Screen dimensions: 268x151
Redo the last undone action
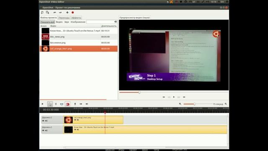(x=60, y=13)
